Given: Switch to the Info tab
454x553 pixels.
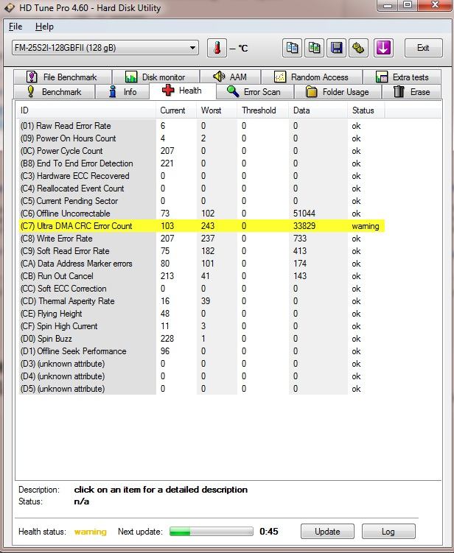Looking at the screenshot, I should 122,92.
